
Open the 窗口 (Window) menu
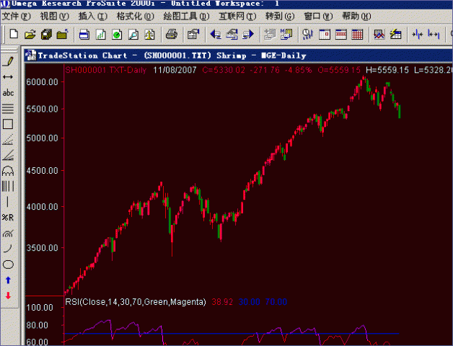click(x=316, y=16)
